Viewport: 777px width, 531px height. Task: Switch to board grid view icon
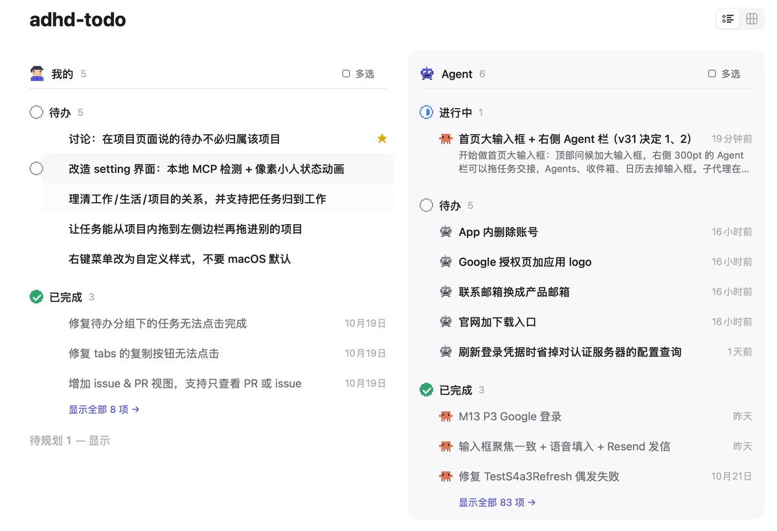point(752,19)
